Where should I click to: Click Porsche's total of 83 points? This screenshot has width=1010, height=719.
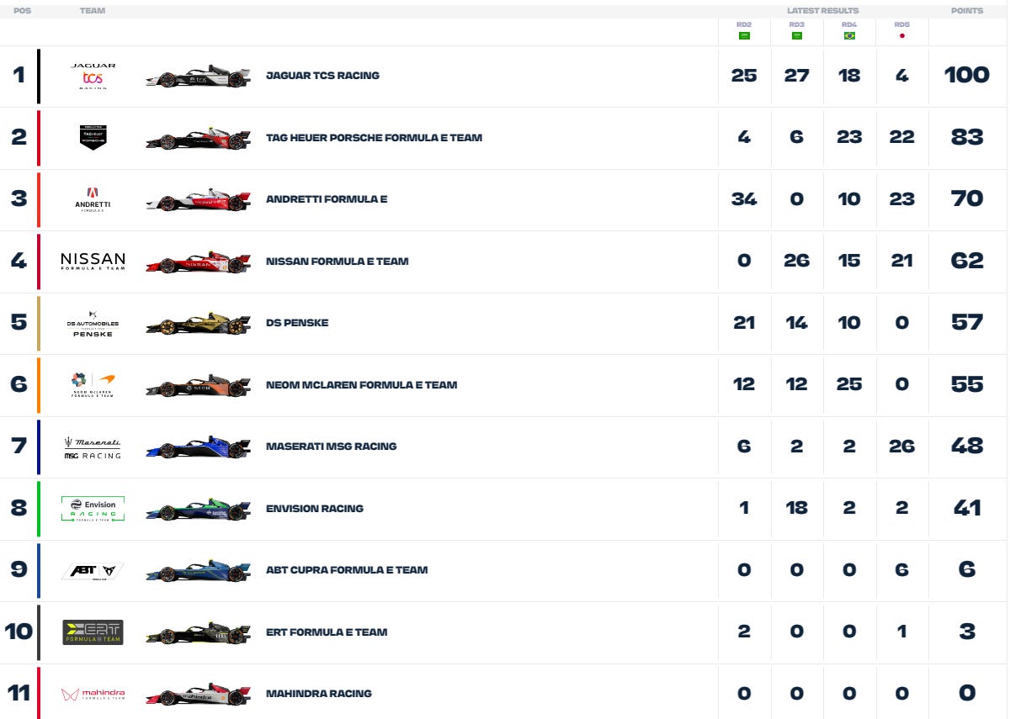coord(966,137)
